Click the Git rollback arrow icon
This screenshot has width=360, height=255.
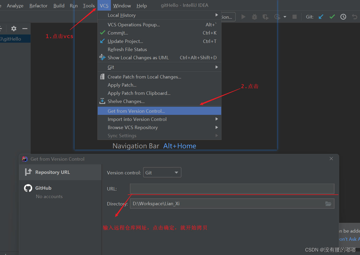[x=355, y=17]
